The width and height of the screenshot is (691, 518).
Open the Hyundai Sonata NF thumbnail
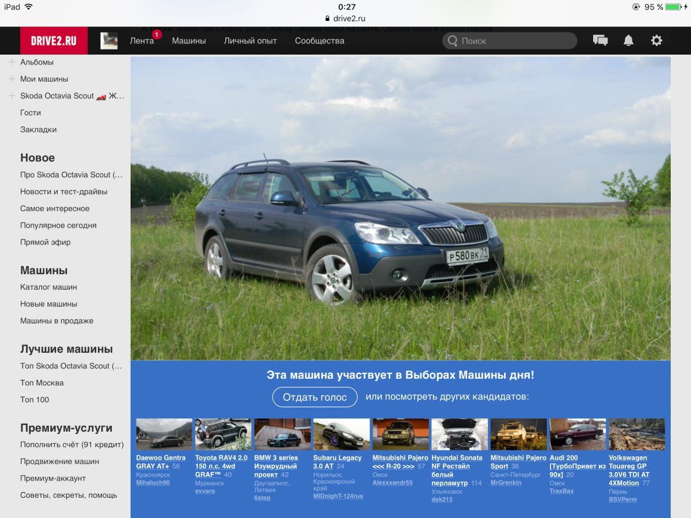(460, 434)
